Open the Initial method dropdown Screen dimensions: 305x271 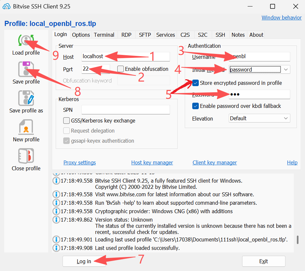click(285, 70)
